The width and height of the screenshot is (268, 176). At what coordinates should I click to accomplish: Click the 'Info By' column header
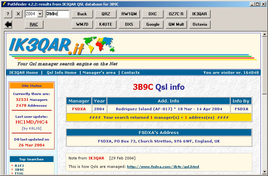(x=241, y=101)
